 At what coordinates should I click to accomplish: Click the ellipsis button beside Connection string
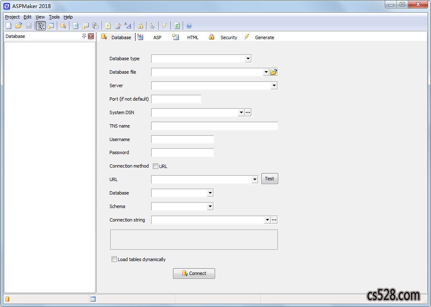[274, 220]
